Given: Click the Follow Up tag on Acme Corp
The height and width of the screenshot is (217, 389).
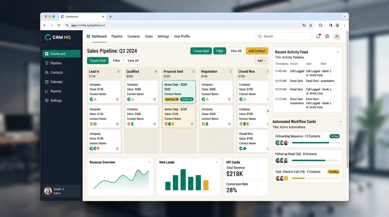Looking at the screenshot, I should coord(187,99).
